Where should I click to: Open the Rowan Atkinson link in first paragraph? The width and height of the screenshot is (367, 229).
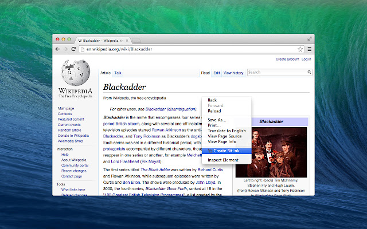(166, 130)
